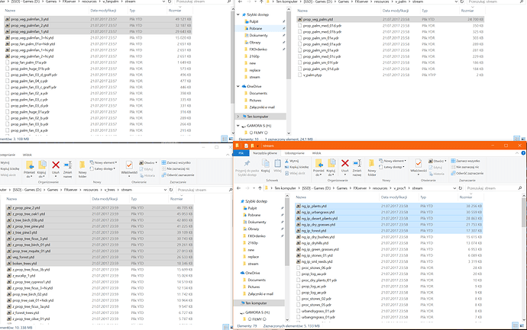Select ng_ip_forest.ytd file
Screen dimensions: 527x330
(389, 231)
